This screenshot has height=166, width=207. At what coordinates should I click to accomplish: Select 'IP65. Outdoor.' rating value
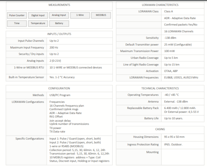pyautogui.click(x=173, y=145)
